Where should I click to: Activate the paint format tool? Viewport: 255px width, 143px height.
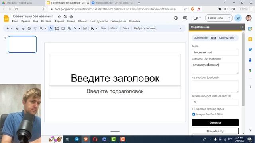pos(35,29)
